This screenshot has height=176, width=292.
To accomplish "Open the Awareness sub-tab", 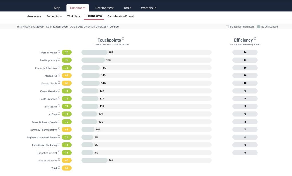I will (34, 16).
